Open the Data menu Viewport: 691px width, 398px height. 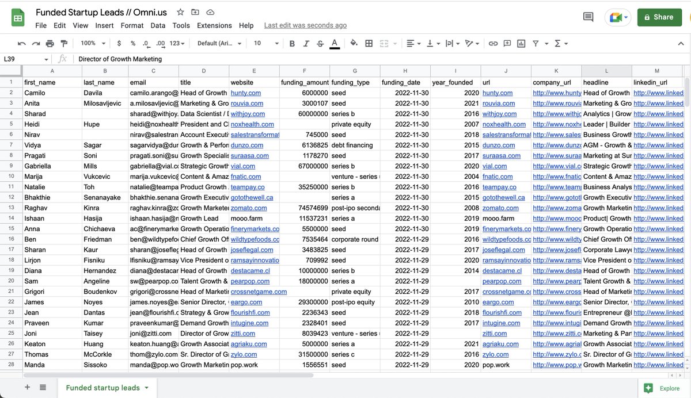[x=158, y=25]
